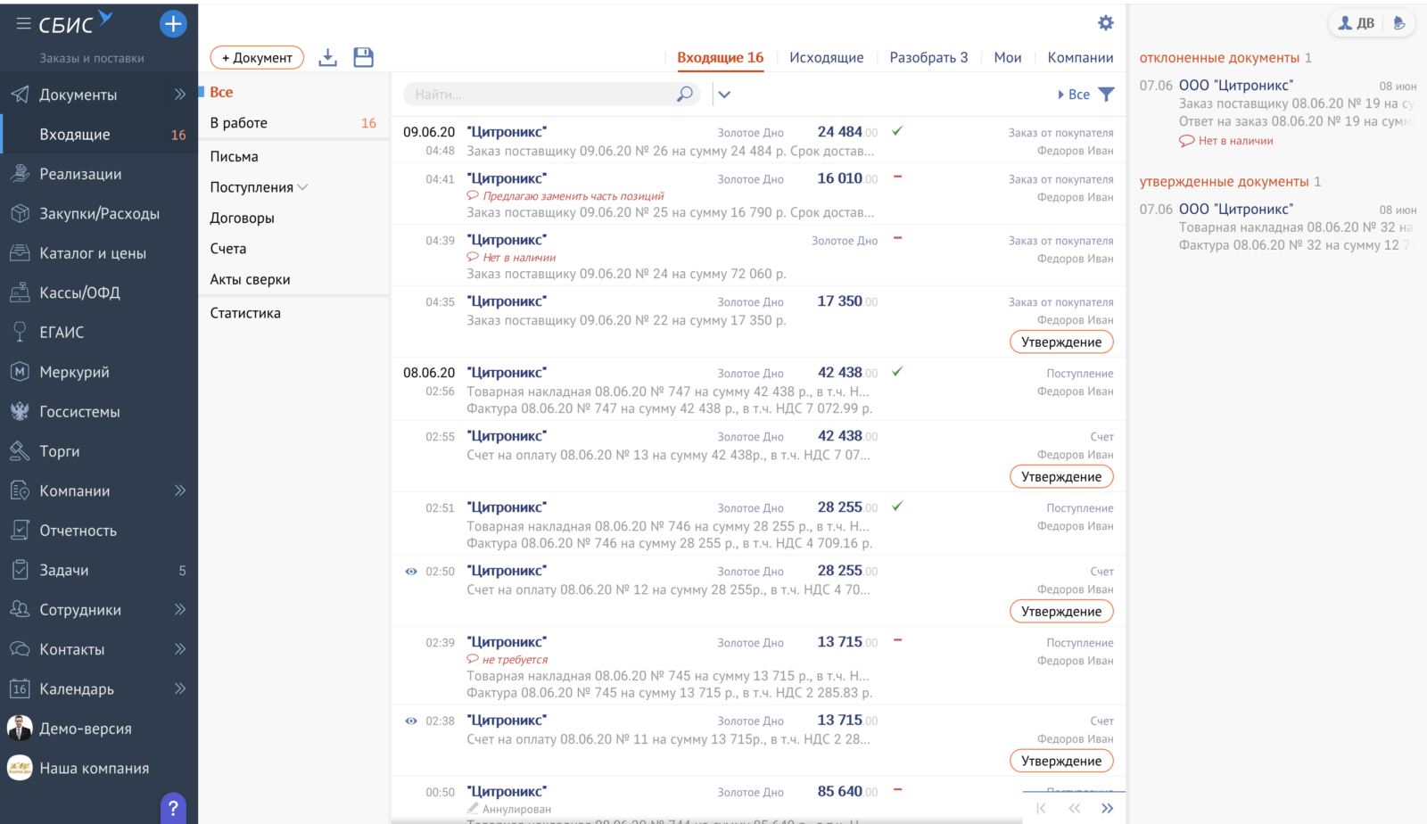1427x824 pixels.
Task: Click the + Документ button
Action: pos(257,57)
